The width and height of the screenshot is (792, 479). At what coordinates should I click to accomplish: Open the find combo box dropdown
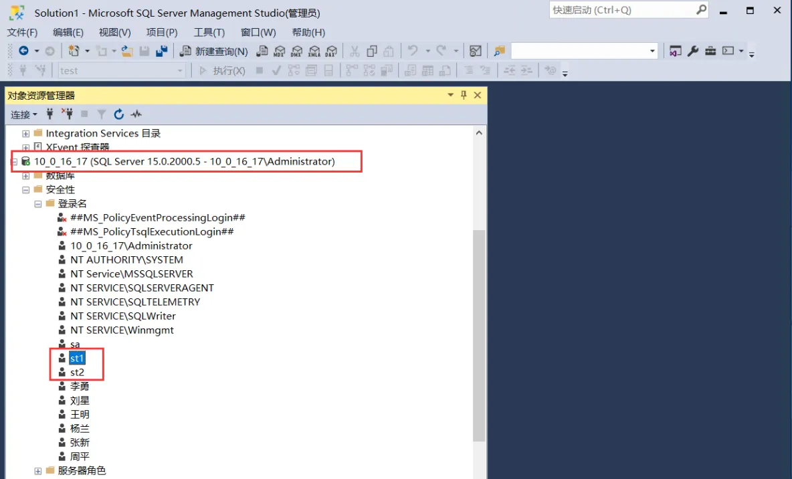coord(652,51)
